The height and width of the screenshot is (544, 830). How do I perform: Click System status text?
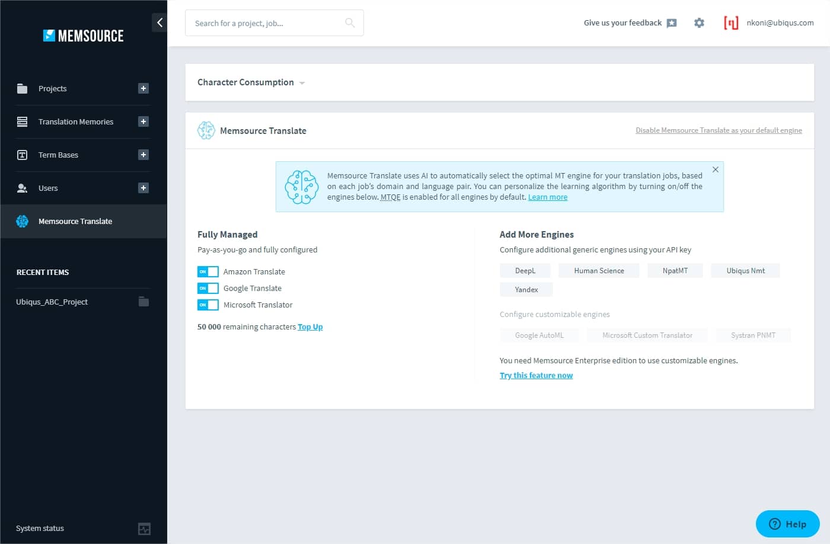tap(40, 528)
